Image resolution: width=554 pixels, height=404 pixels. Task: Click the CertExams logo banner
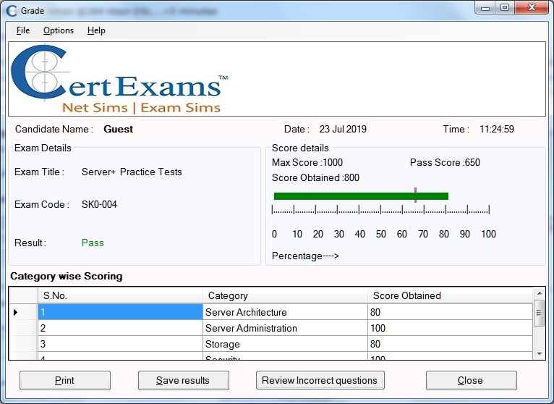(277, 79)
